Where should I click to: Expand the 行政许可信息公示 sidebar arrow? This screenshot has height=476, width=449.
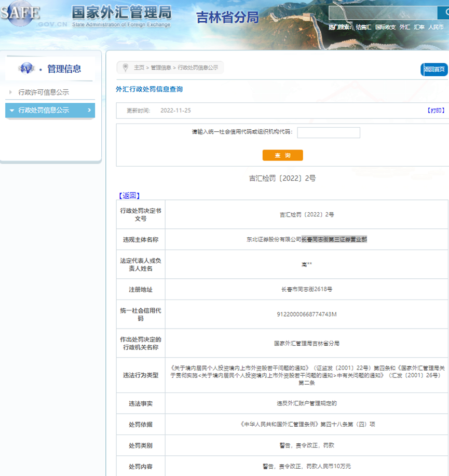[11, 92]
